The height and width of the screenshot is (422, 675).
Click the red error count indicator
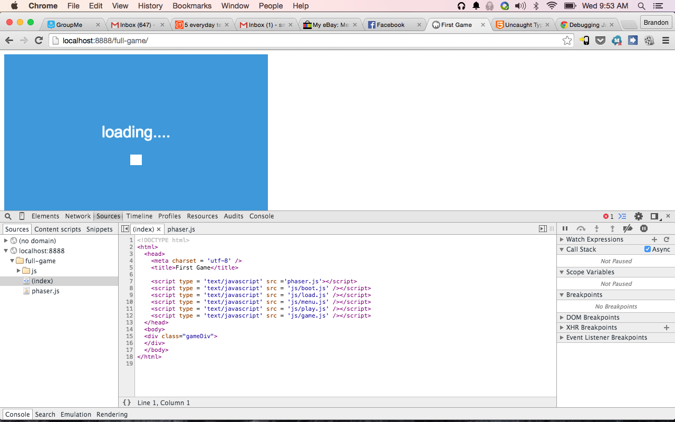(609, 216)
